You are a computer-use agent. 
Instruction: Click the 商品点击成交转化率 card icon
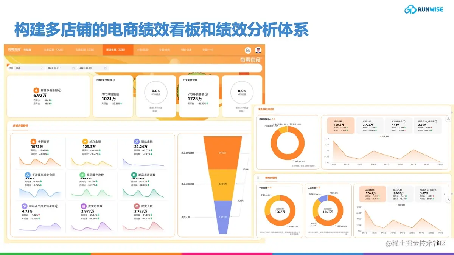25,206
